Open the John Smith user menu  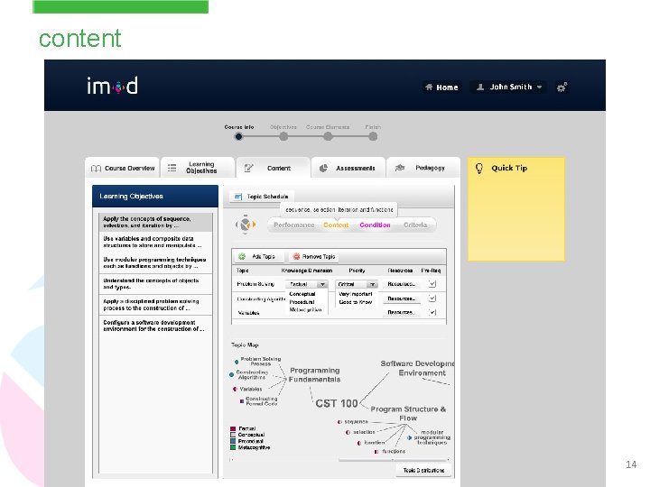click(x=508, y=87)
